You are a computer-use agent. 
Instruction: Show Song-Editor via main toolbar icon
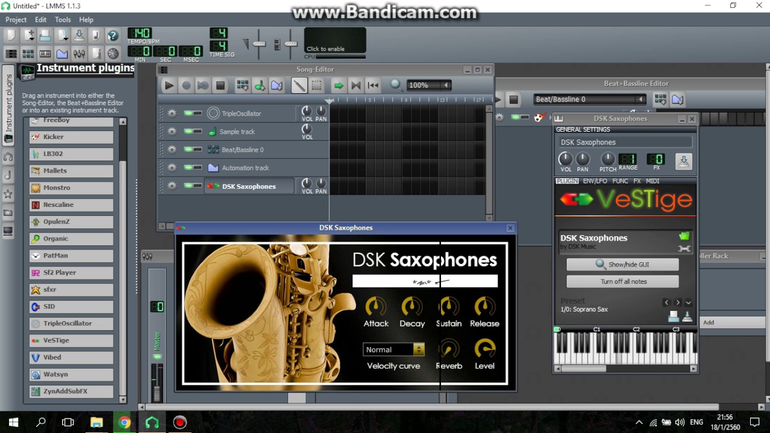(11, 53)
